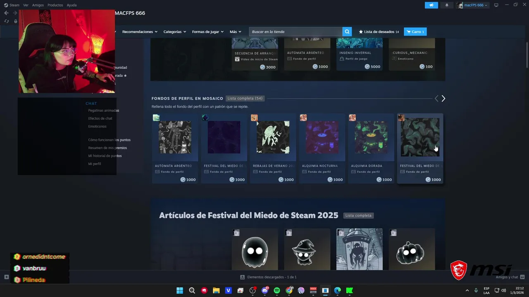Expand the Categorías dropdown
Viewport: 529px width, 297px height.
175,32
